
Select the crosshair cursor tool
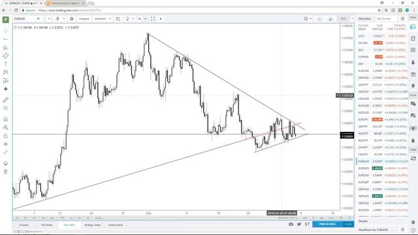(6, 31)
